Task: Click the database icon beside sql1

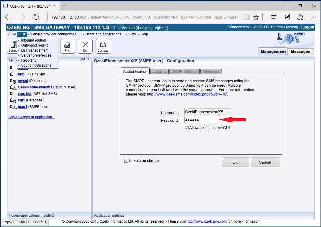Action: point(13,100)
